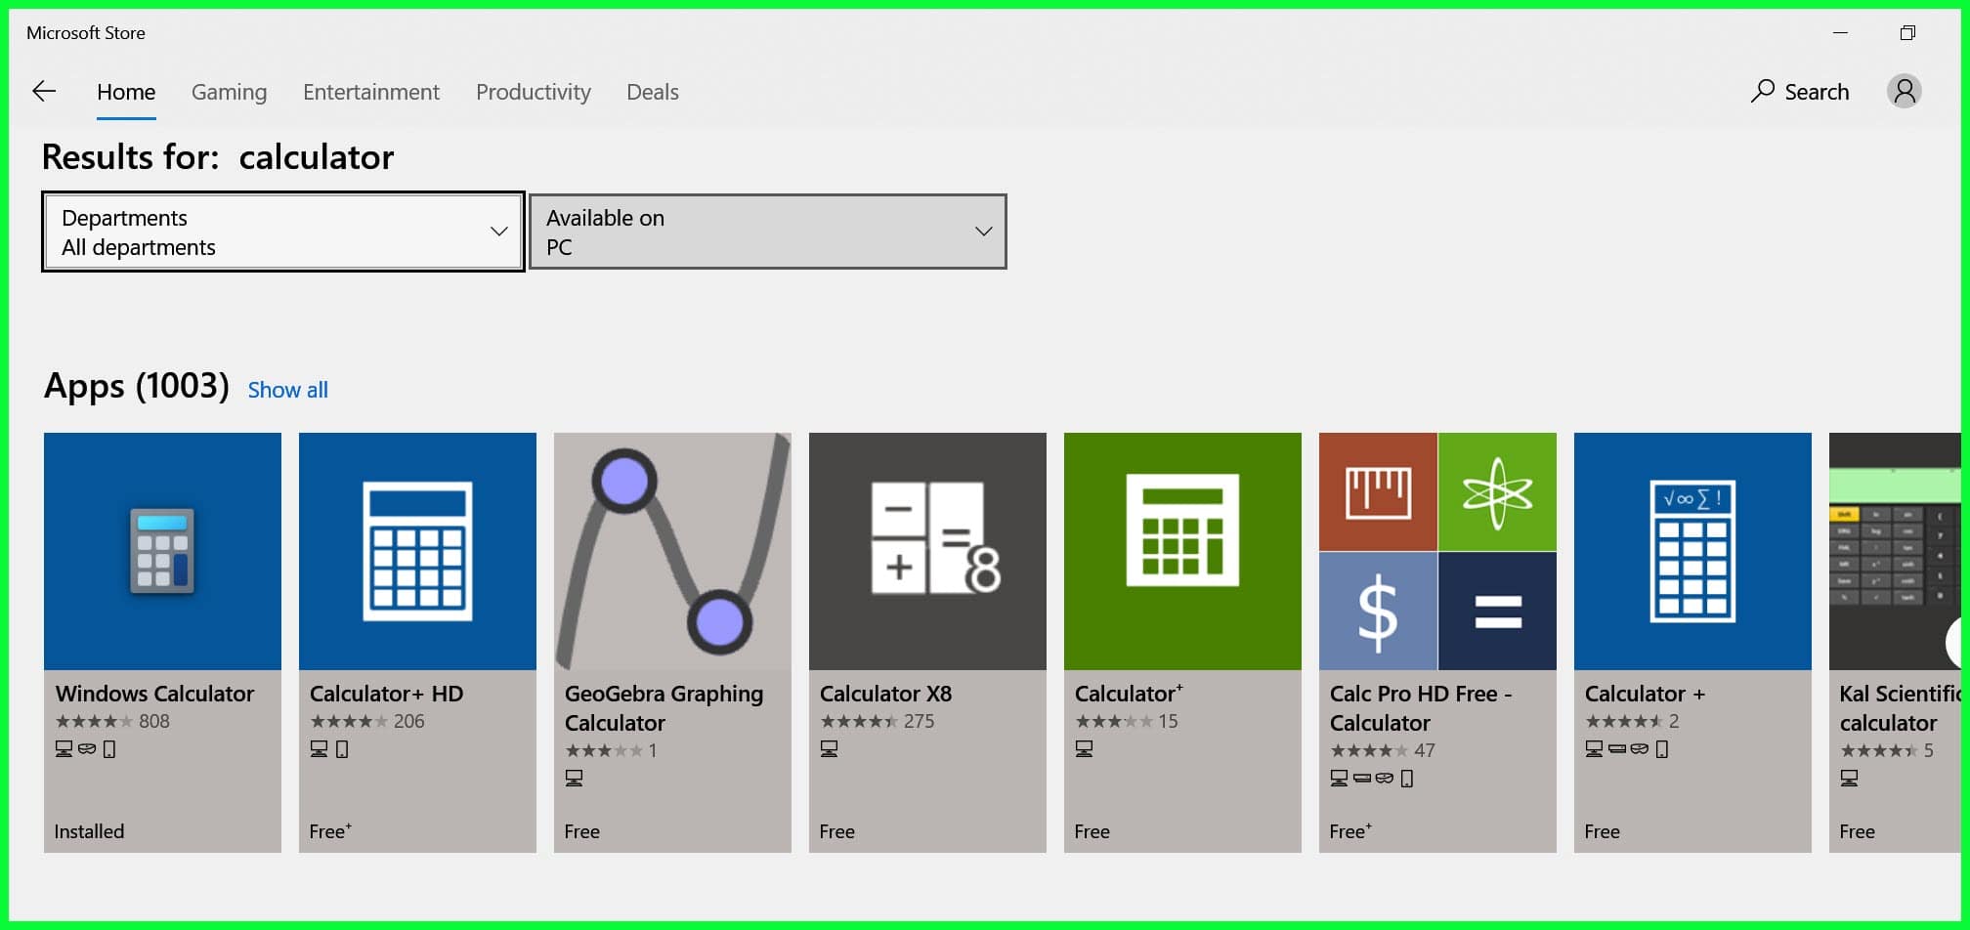1970x930 pixels.
Task: Click the Search magnifier button
Action: coord(1800,92)
